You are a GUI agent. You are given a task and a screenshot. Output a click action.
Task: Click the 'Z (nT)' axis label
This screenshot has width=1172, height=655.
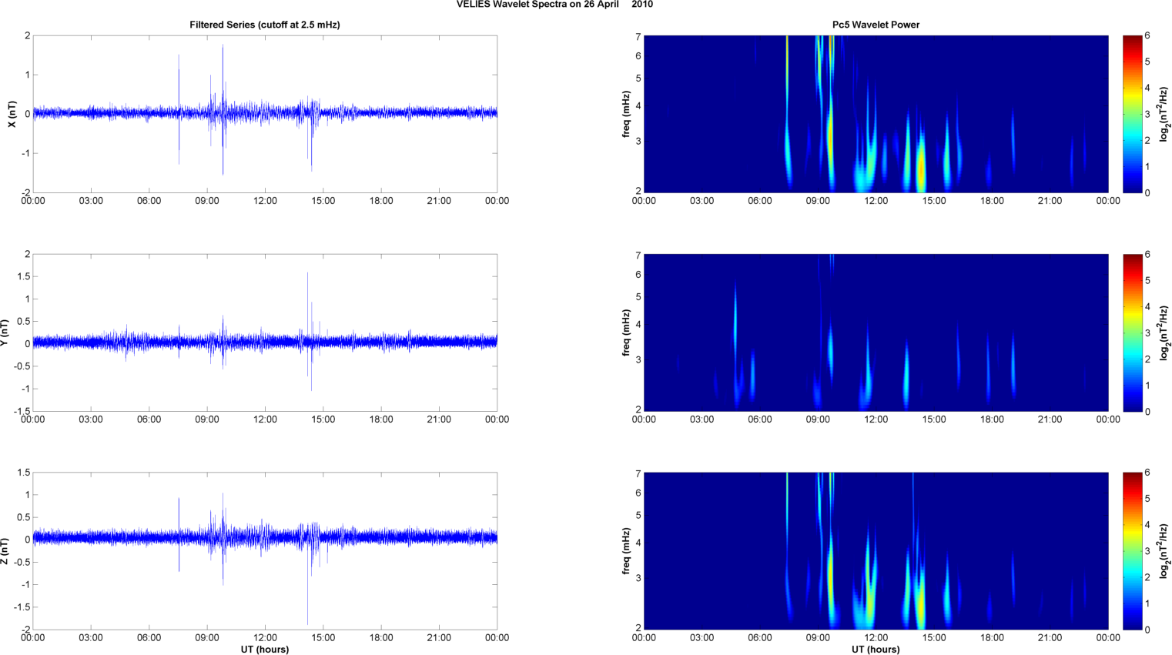tap(5, 551)
